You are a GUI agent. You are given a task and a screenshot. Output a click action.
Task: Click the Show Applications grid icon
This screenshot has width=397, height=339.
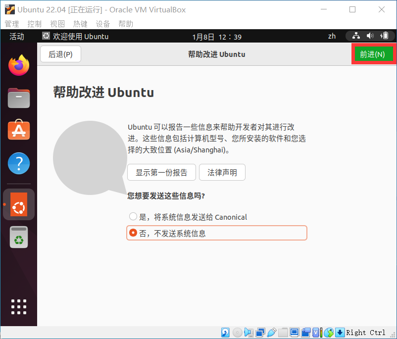point(18,307)
